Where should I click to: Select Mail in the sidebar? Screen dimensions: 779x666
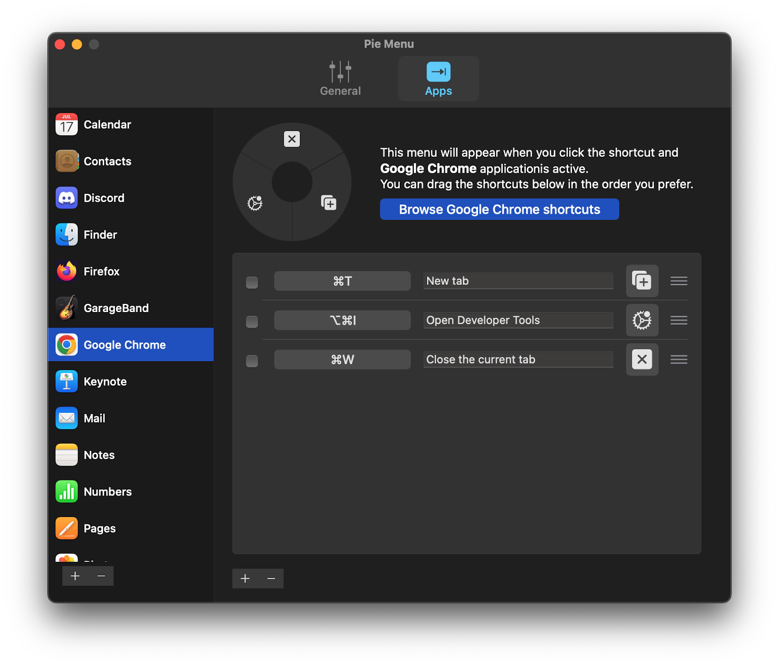(130, 418)
